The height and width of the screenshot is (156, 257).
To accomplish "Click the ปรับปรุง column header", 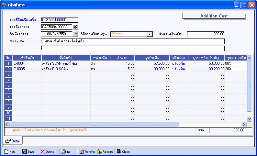I will (x=179, y=58).
